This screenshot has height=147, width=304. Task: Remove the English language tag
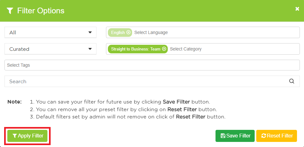128,32
